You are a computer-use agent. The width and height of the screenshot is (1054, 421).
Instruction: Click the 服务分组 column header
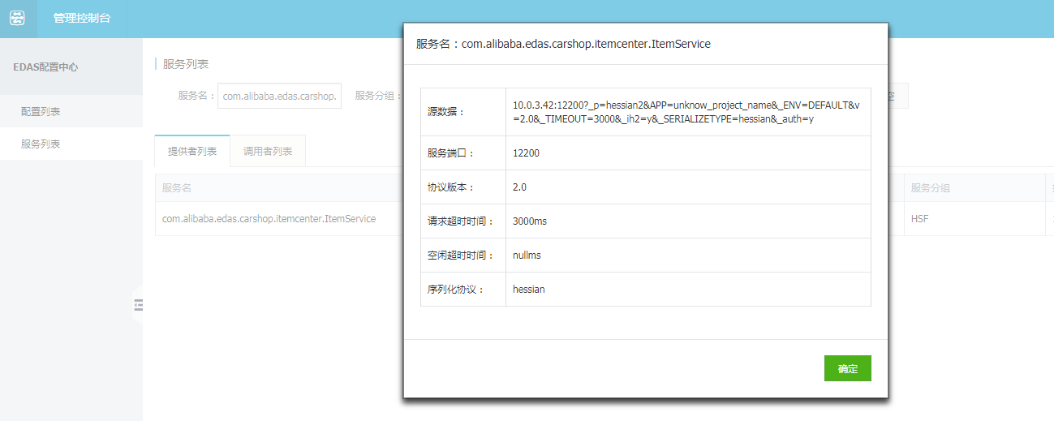[x=931, y=188]
